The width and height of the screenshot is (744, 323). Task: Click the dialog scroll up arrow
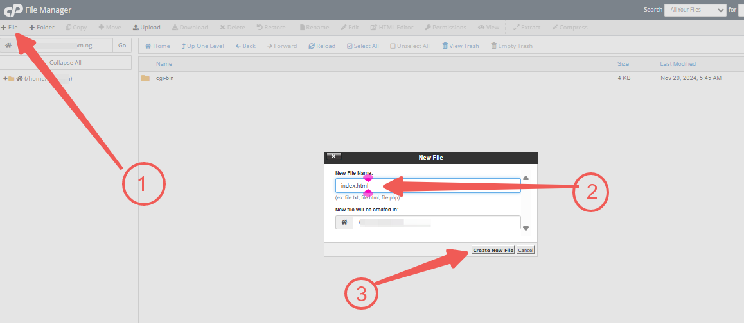526,179
